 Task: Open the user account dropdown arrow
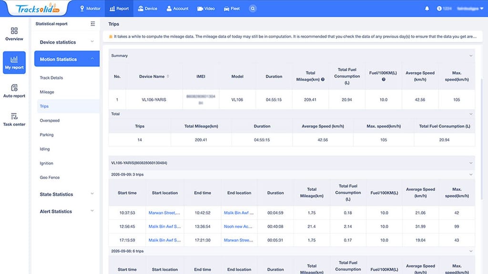tap(482, 9)
